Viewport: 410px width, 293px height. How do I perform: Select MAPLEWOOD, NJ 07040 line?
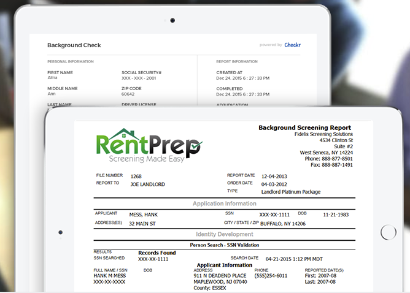220,282
